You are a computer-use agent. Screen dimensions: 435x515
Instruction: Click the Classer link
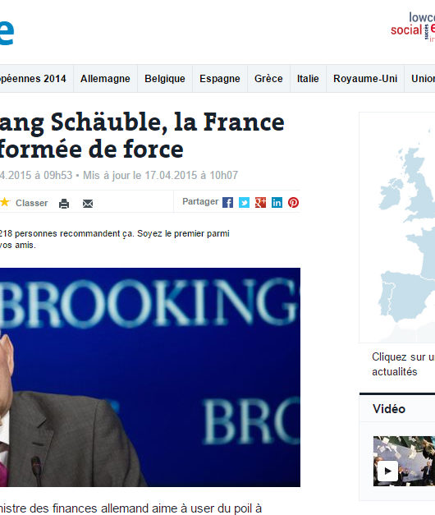click(x=32, y=203)
